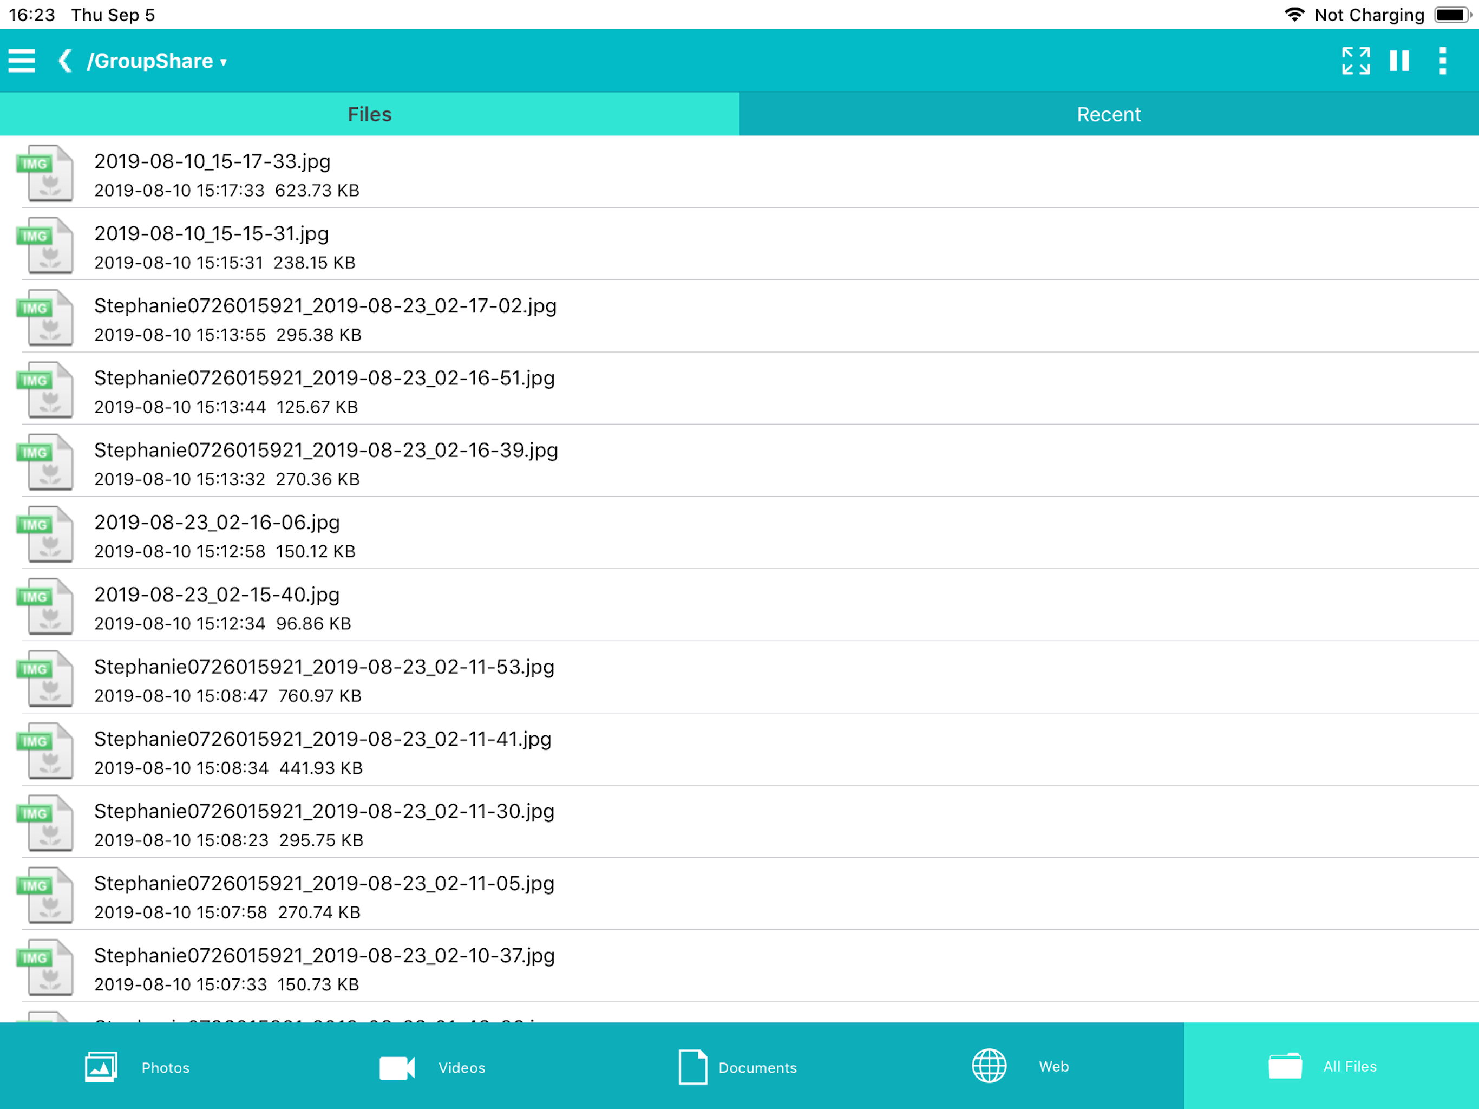
Task: Navigate back using the back arrow
Action: pyautogui.click(x=64, y=60)
